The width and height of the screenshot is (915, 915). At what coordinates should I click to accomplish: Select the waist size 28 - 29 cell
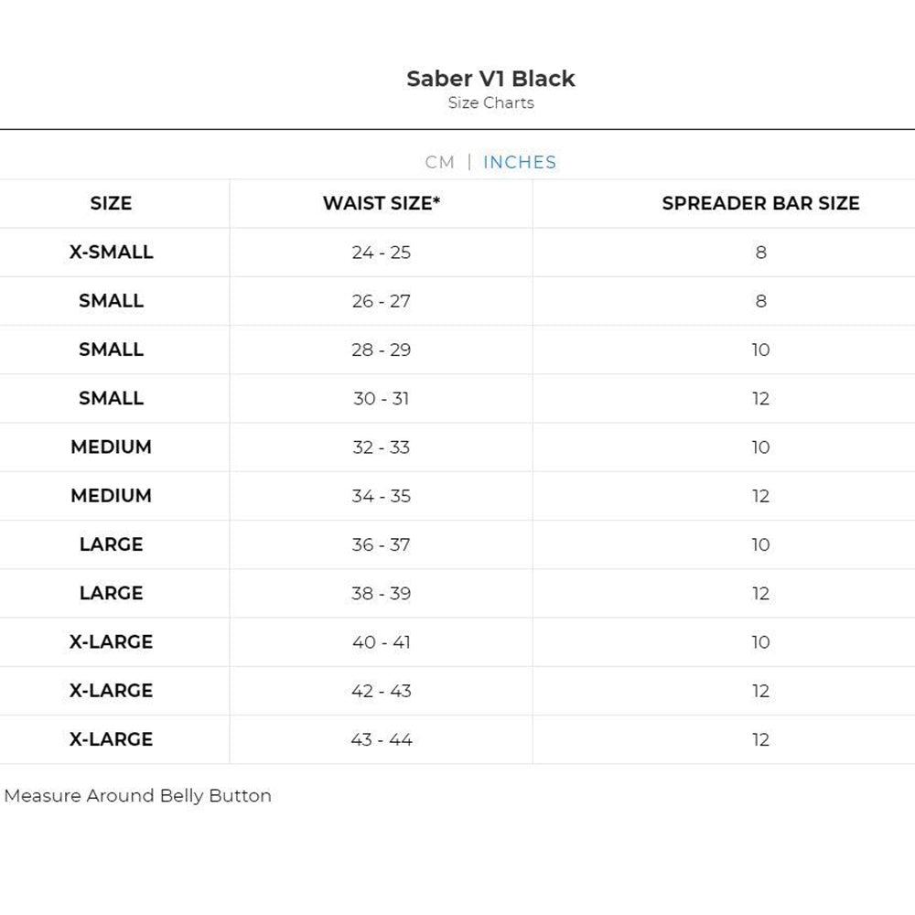(381, 350)
